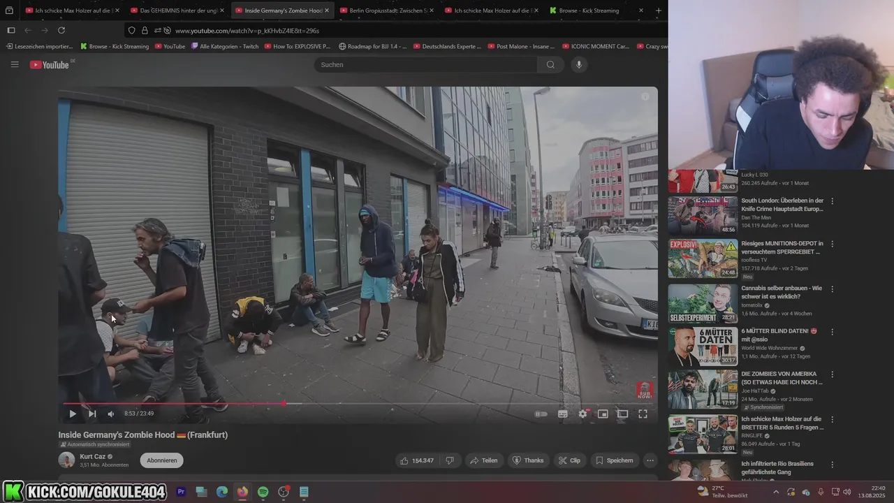Open options for 'Riesiges MUNITIONS-DEPOT' video
894x503 pixels.
832,245
